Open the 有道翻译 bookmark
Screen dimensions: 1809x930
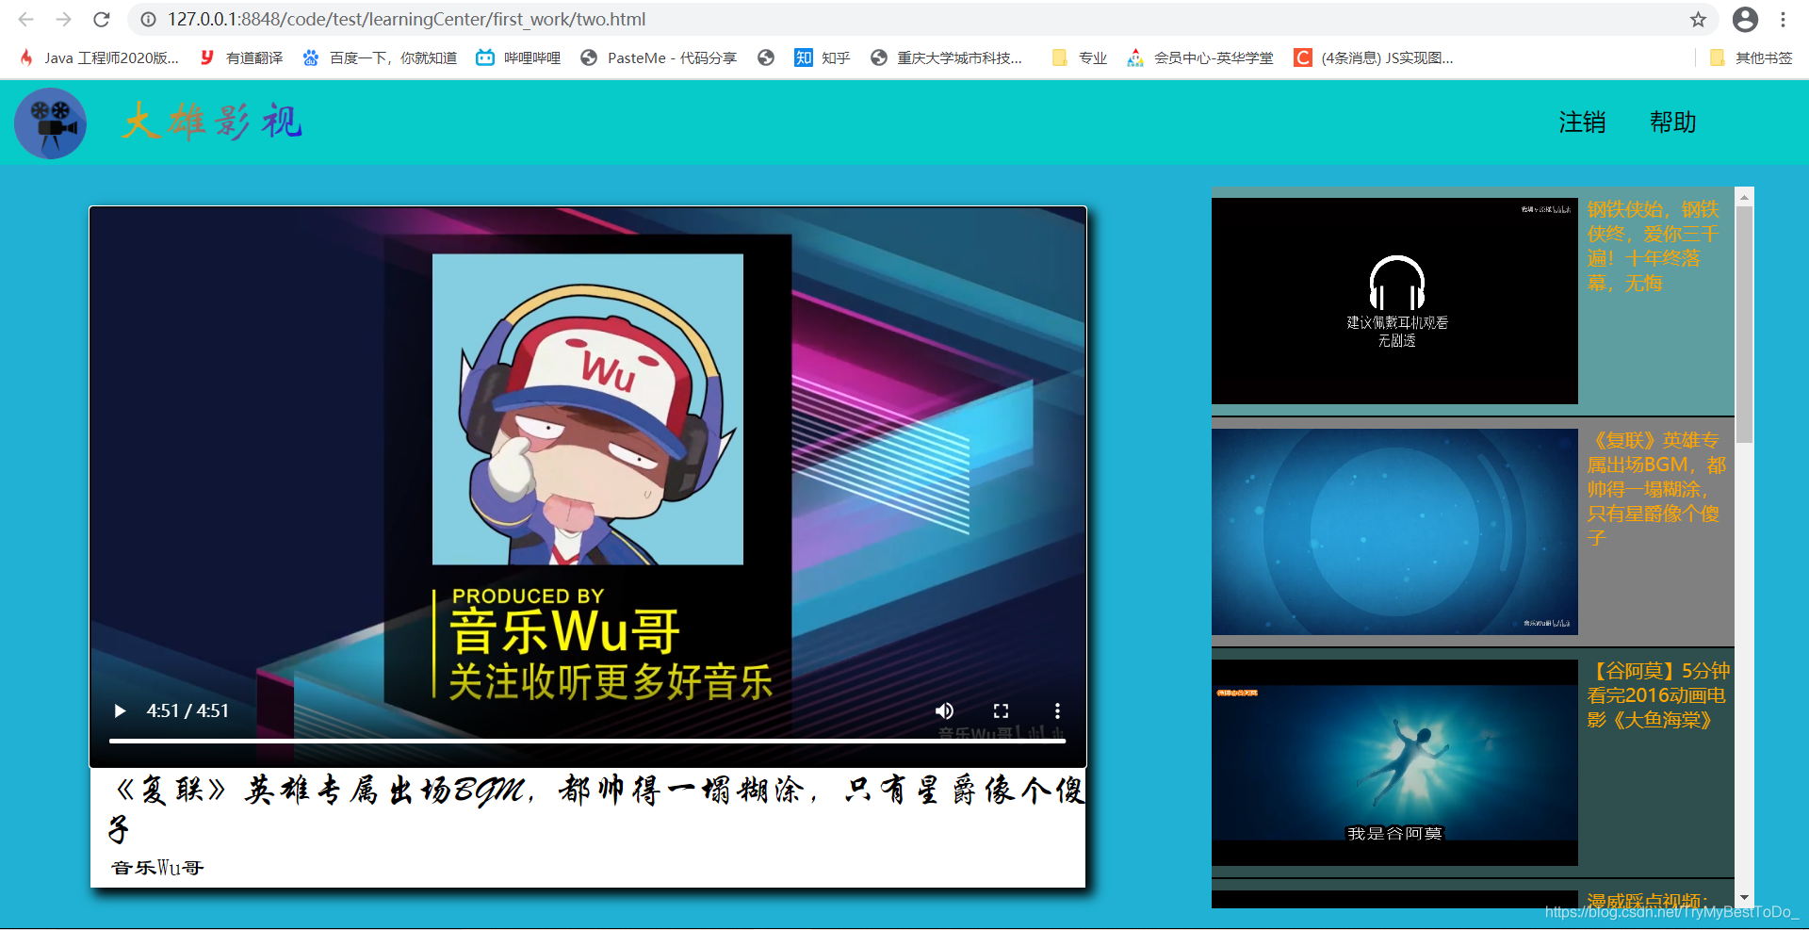pos(241,57)
